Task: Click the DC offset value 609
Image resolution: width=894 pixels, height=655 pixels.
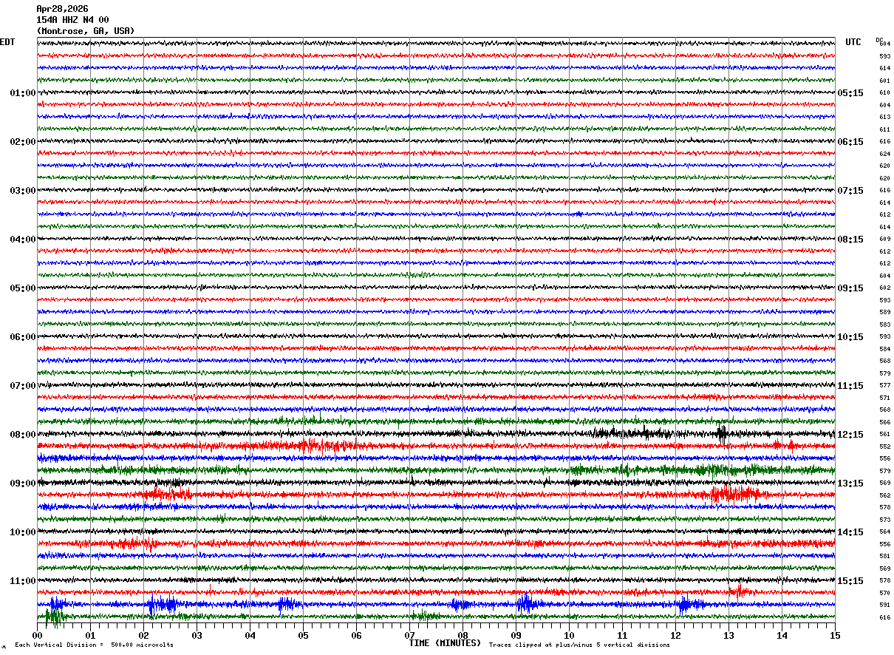Action: click(884, 240)
